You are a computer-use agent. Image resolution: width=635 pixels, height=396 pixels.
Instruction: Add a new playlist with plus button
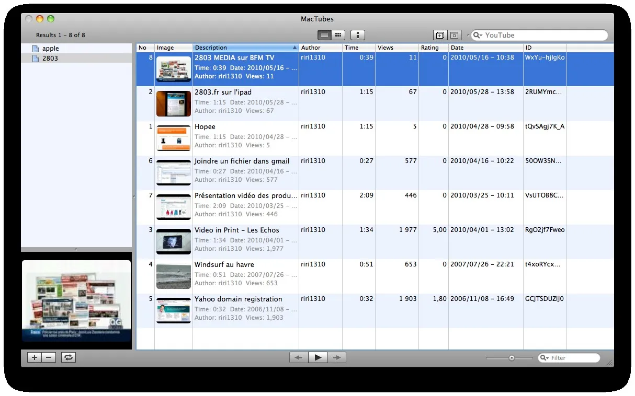[x=35, y=357]
